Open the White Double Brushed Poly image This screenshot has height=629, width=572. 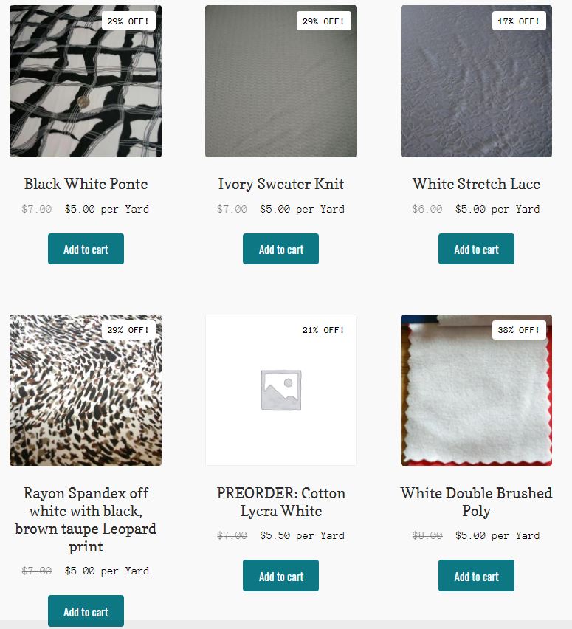point(476,390)
